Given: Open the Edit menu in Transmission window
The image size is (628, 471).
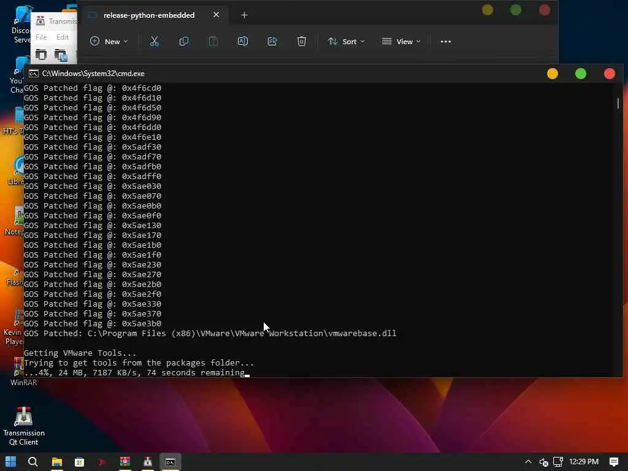Looking at the screenshot, I should coord(62,37).
